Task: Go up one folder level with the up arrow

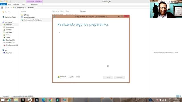Action: (11, 8)
